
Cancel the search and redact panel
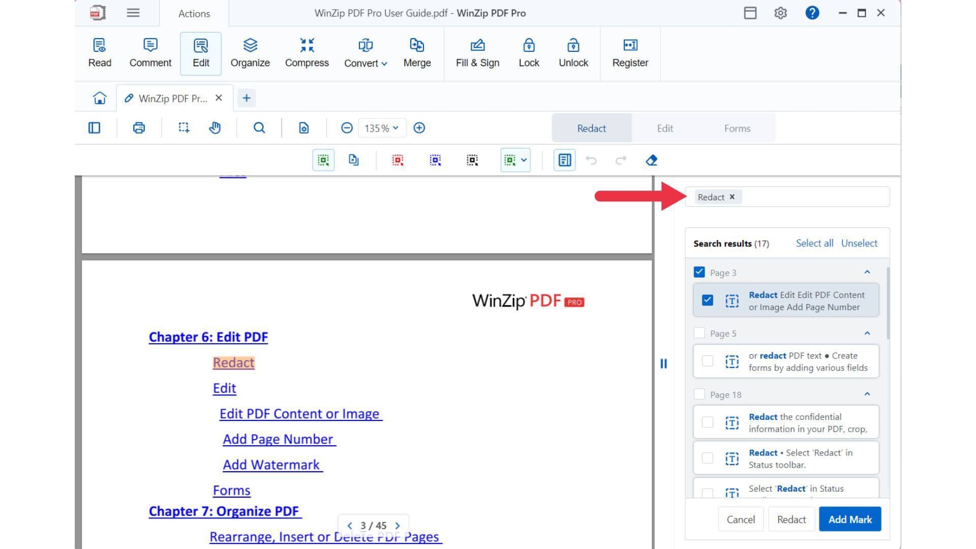(741, 519)
